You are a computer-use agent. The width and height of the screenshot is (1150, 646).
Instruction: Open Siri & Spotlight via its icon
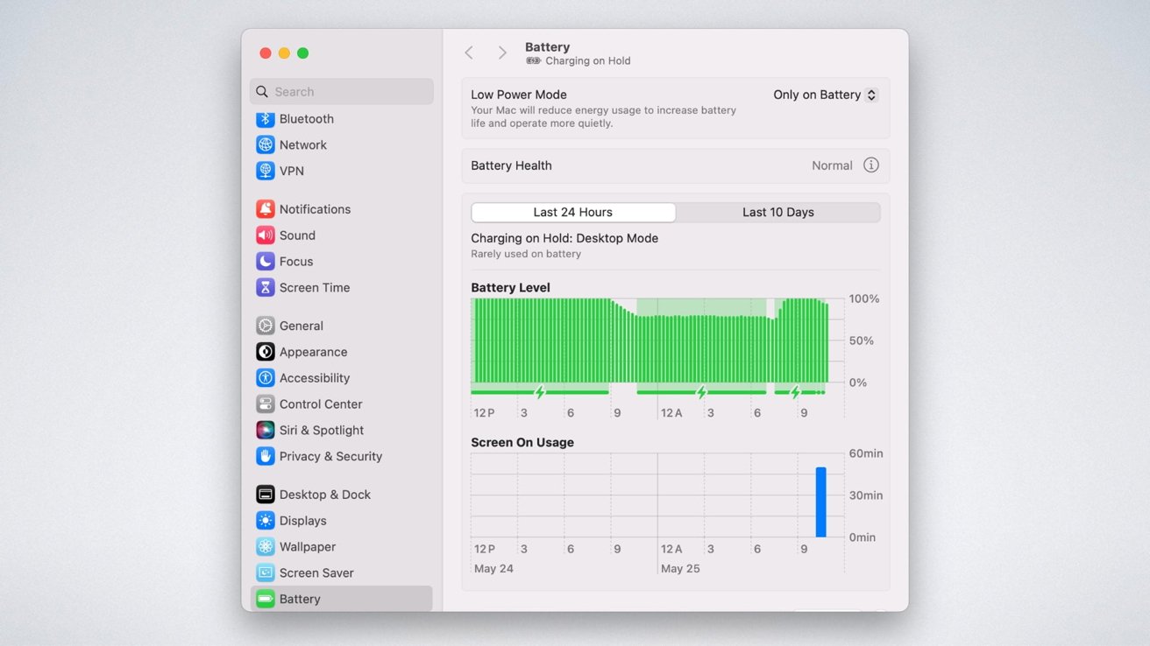[266, 431]
